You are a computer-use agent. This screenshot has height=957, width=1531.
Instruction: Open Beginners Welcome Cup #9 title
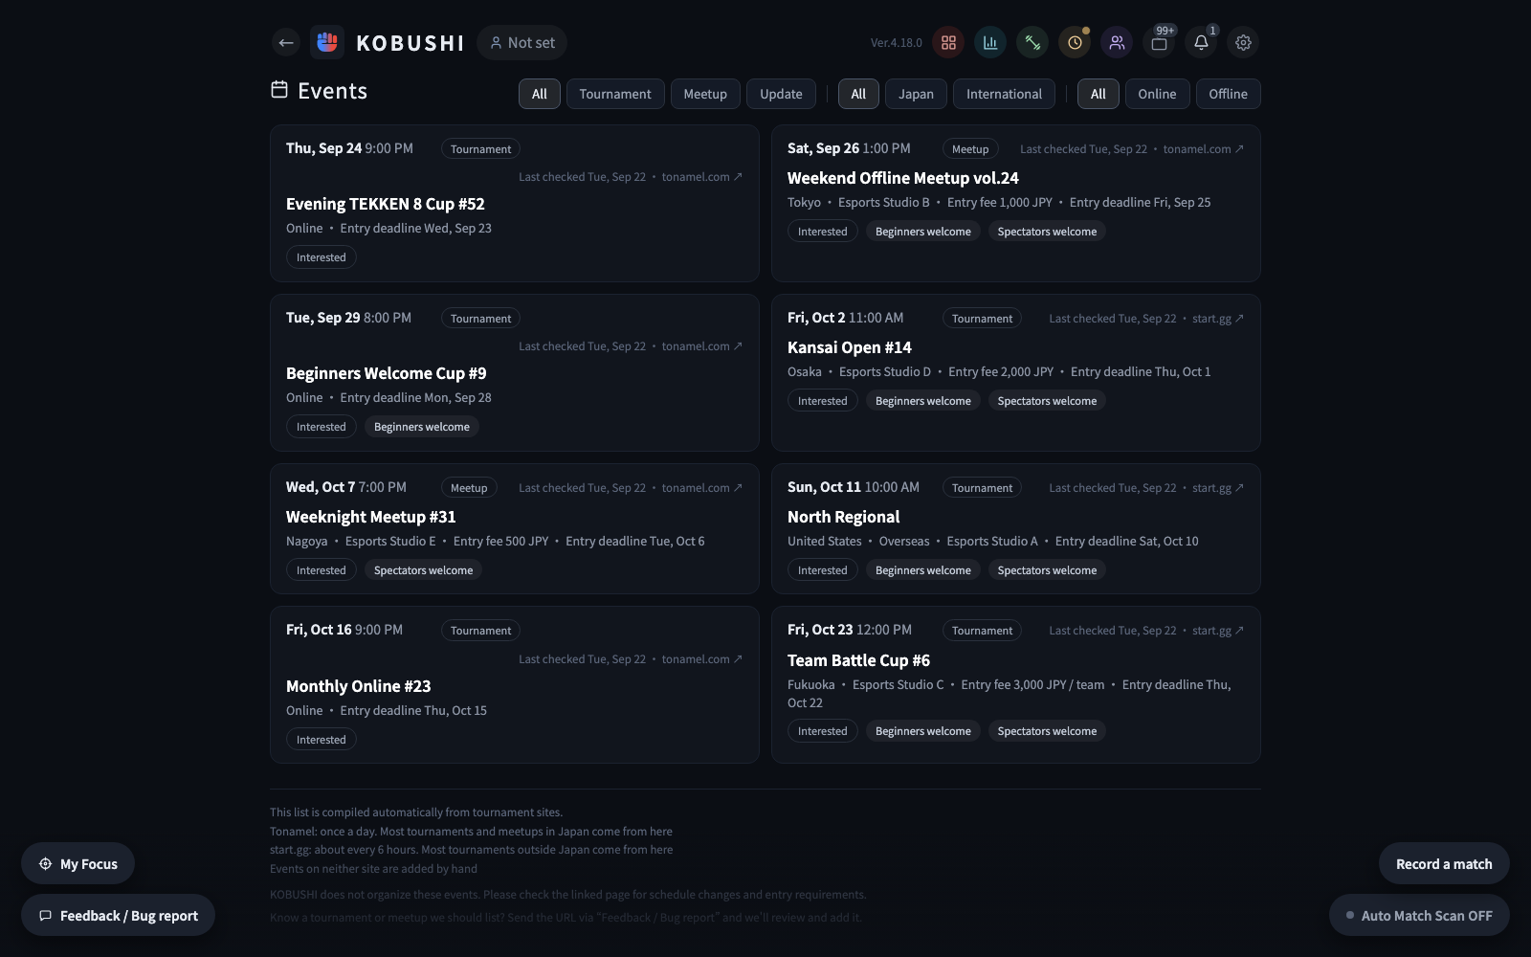tap(386, 373)
